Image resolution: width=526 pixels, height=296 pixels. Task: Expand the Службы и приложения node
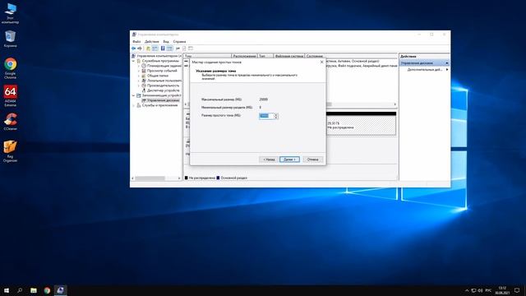pyautogui.click(x=134, y=105)
